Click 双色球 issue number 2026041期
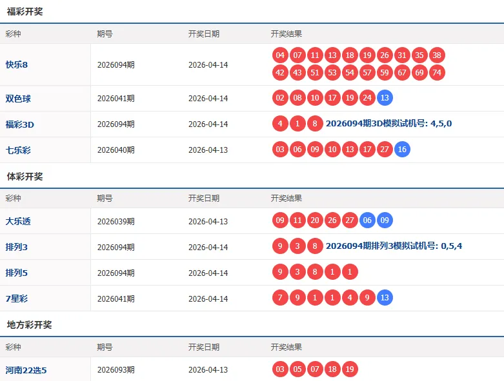This screenshot has width=504, height=381. [116, 99]
